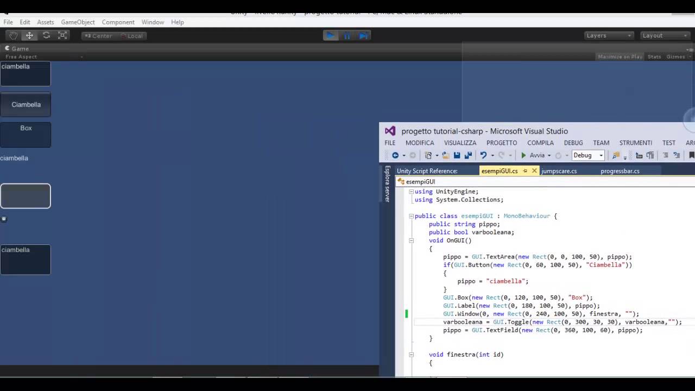Viewport: 695px width, 391px height.
Task: Click the Box element in Game view
Action: click(26, 135)
